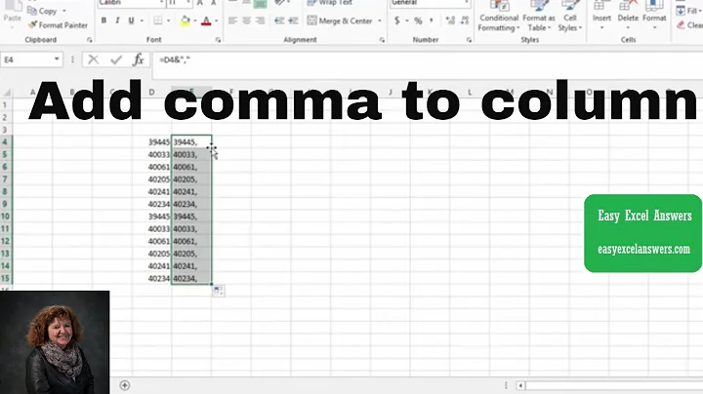Apply the yellow Fill Color

point(185,20)
